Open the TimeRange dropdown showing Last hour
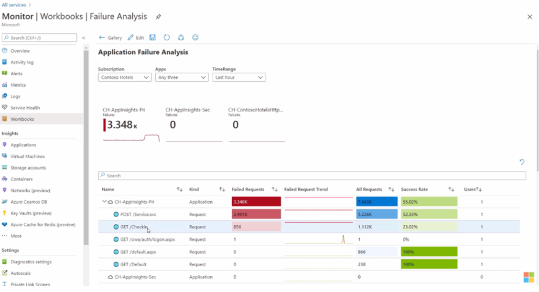 pos(239,77)
